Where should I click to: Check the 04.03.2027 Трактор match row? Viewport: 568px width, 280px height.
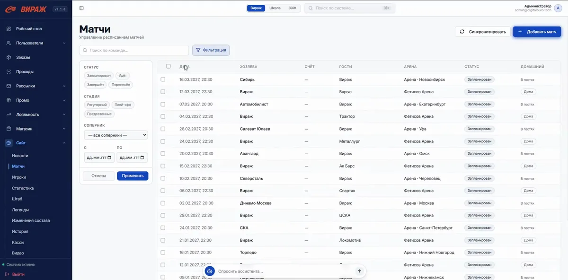(x=163, y=116)
